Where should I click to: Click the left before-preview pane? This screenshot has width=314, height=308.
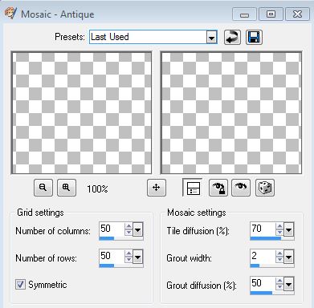pyautogui.click(x=81, y=113)
